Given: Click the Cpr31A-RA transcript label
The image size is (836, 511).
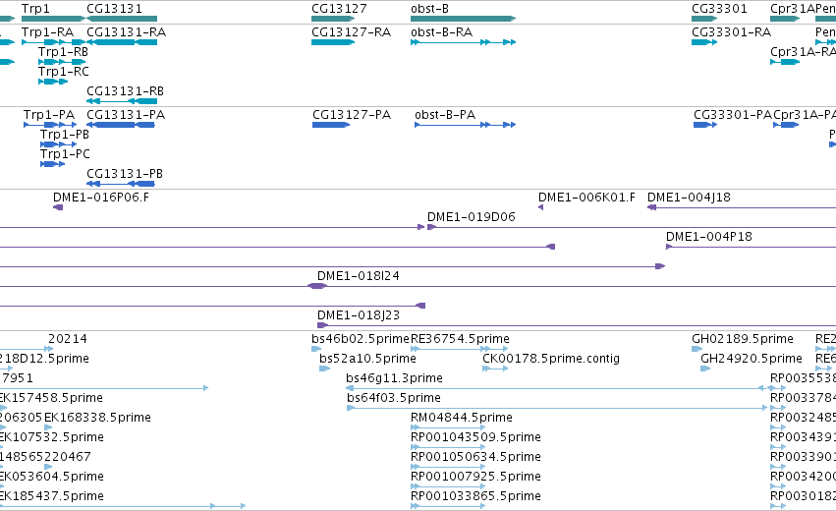Looking at the screenshot, I should 803,52.
